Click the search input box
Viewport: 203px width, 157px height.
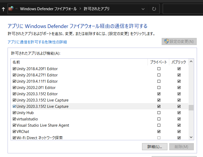pos(183,9)
